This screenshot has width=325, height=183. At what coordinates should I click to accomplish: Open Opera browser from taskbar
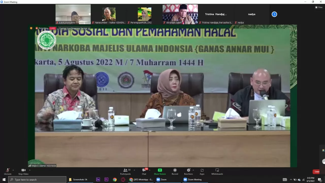click(x=123, y=179)
